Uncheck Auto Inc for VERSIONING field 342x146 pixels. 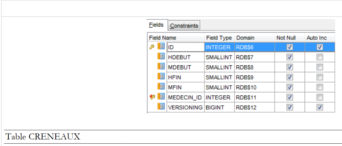[x=320, y=107]
